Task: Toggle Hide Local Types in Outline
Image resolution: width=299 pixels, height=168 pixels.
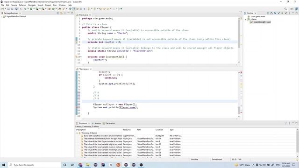Action: click(285, 13)
